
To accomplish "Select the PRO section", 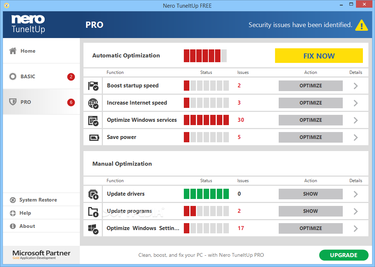I will point(41,102).
